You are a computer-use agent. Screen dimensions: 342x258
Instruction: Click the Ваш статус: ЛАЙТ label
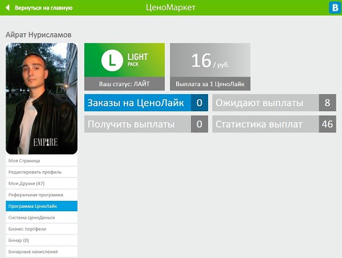(x=124, y=84)
